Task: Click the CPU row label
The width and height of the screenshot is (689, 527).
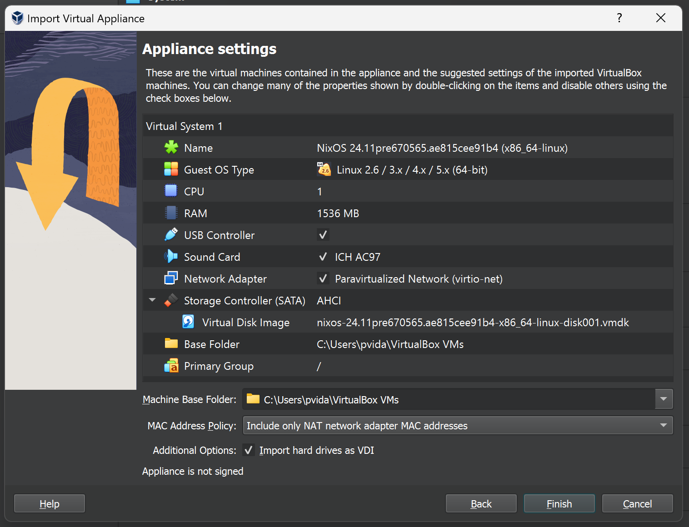Action: (194, 192)
